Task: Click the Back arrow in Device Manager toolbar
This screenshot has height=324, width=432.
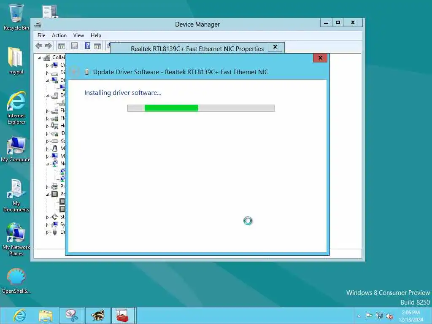Action: 39,46
